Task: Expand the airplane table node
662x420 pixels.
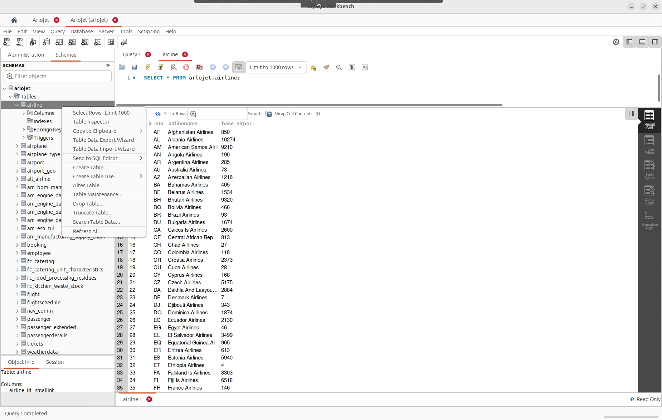Action: pyautogui.click(x=17, y=146)
